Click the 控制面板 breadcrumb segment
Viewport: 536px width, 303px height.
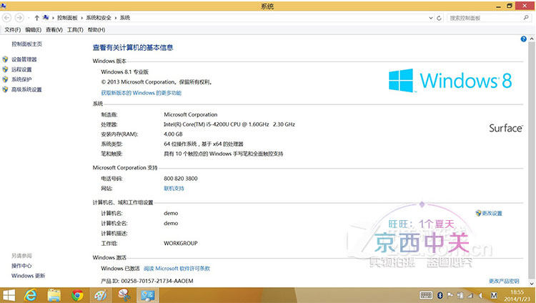(67, 18)
